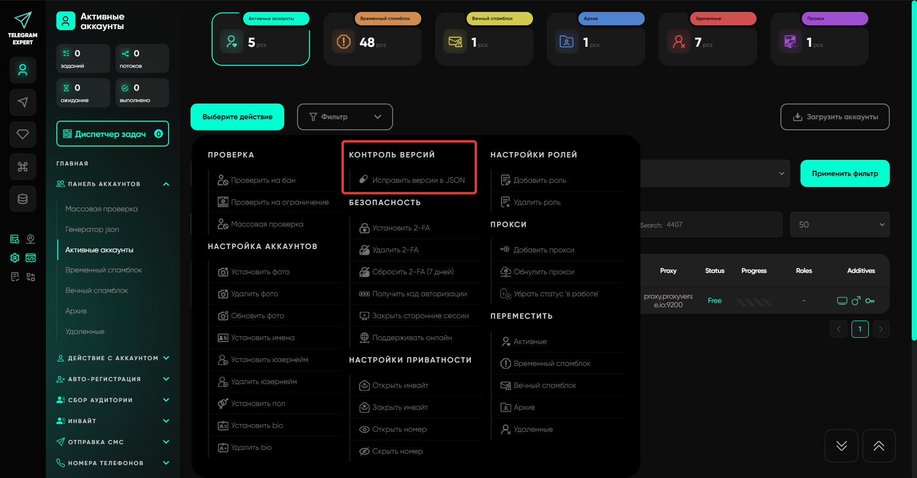Collapse the Панель аккаунтов section
Viewport: 917px width, 478px height.
click(x=166, y=184)
